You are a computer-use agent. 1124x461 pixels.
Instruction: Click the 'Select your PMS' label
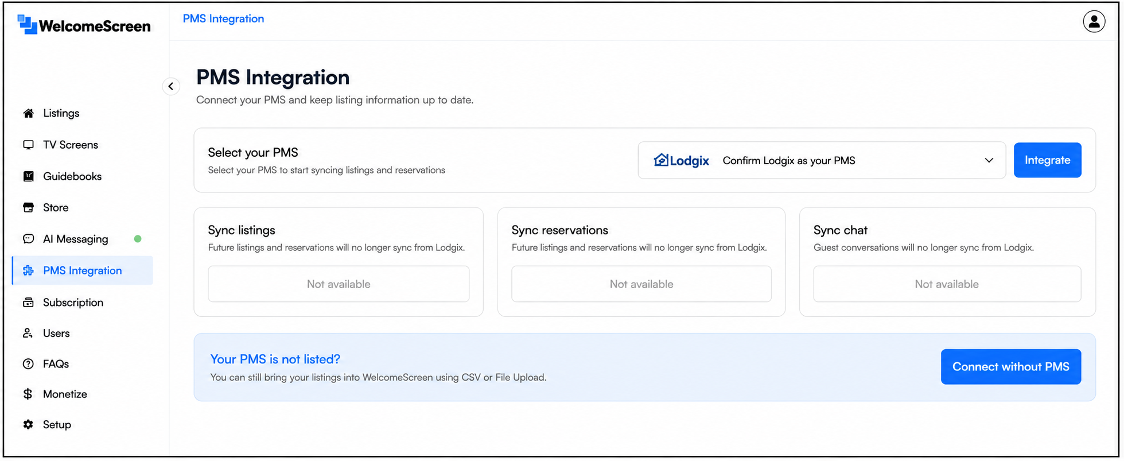(x=253, y=152)
